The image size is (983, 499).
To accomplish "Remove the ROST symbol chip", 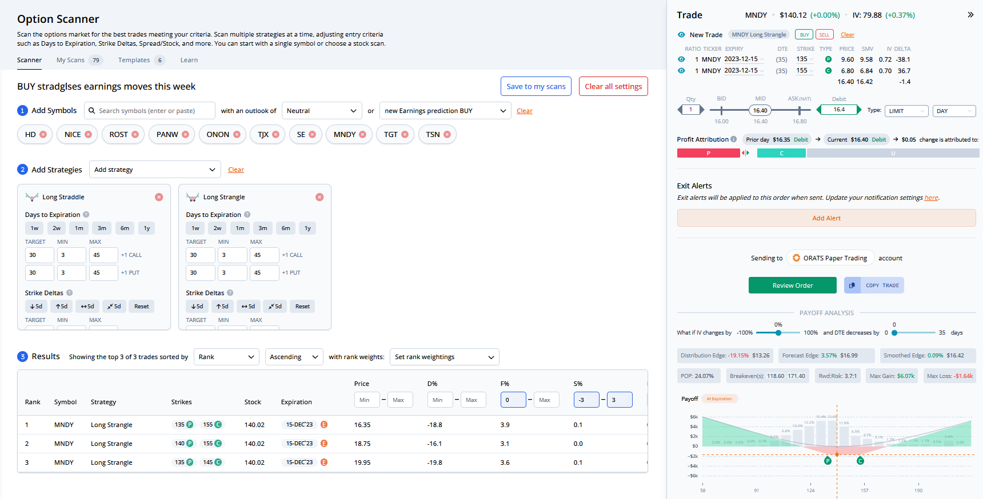I will (135, 135).
